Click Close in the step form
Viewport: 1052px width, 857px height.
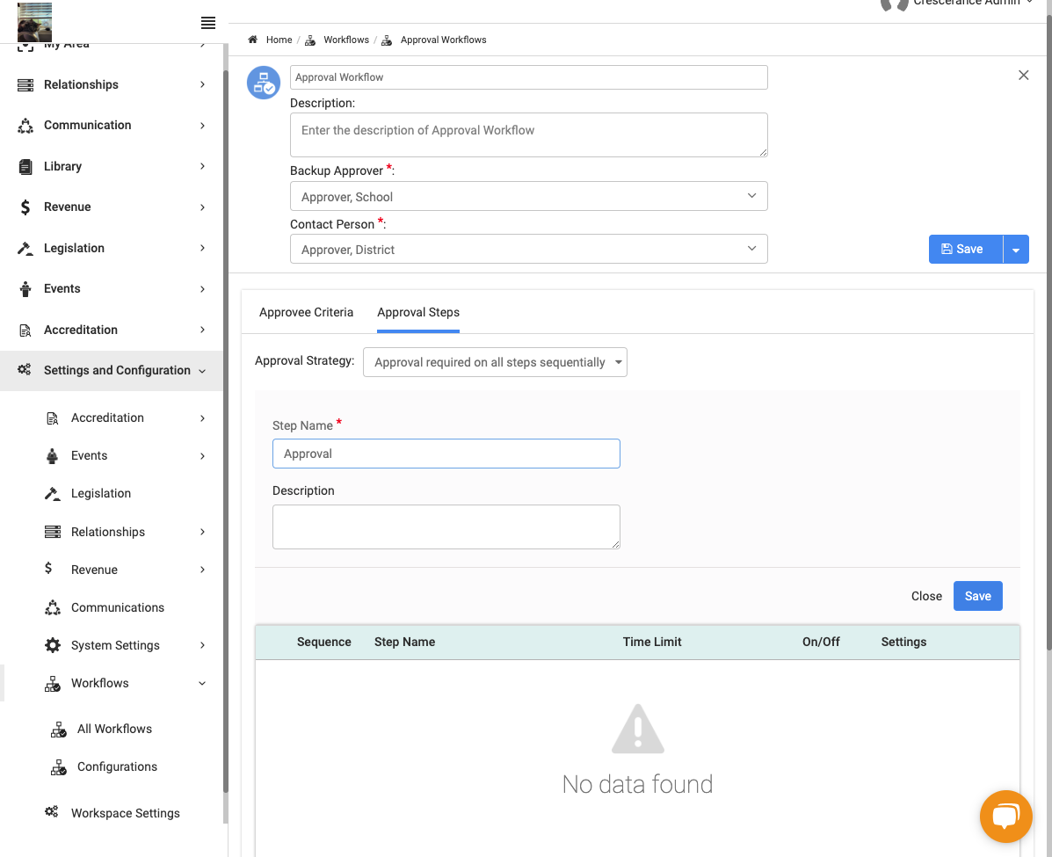coord(925,596)
